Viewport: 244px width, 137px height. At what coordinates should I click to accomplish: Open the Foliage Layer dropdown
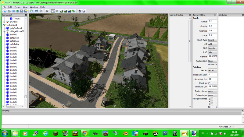point(212,95)
